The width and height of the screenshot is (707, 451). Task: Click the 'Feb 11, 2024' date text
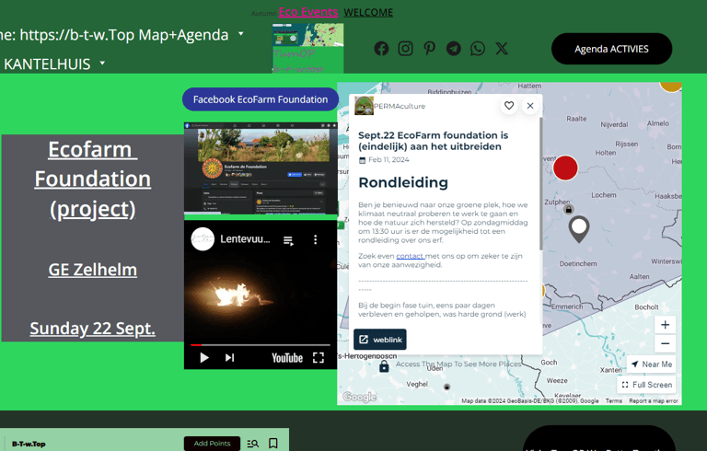pos(388,159)
